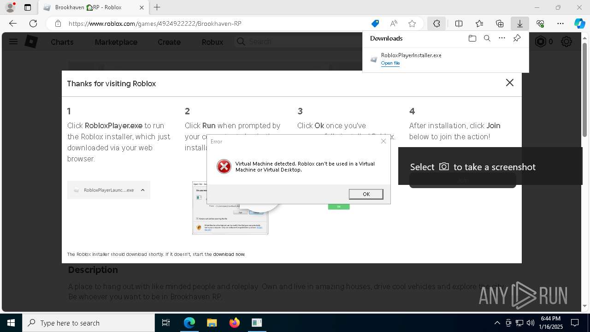590x332 pixels.
Task: Open Favorites list icon
Action: 479,24
